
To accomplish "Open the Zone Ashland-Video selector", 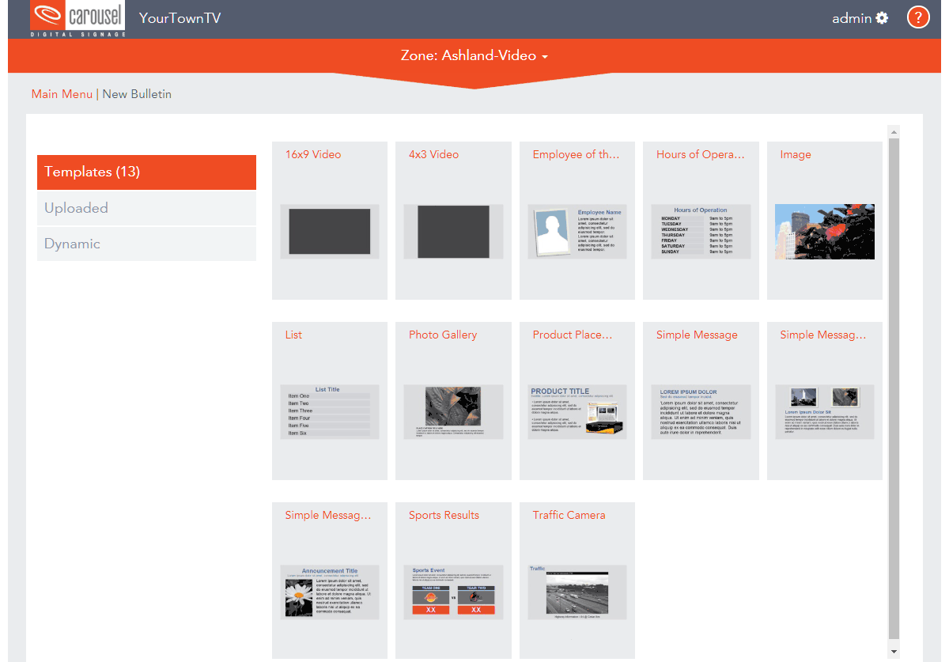I will (475, 55).
